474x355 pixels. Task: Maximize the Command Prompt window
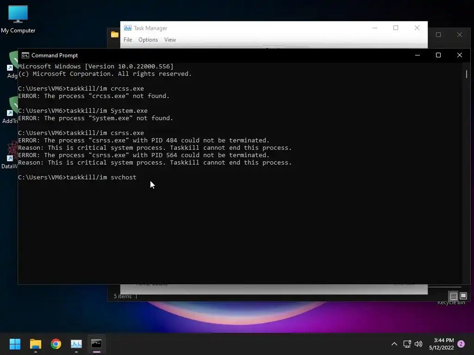click(x=438, y=55)
